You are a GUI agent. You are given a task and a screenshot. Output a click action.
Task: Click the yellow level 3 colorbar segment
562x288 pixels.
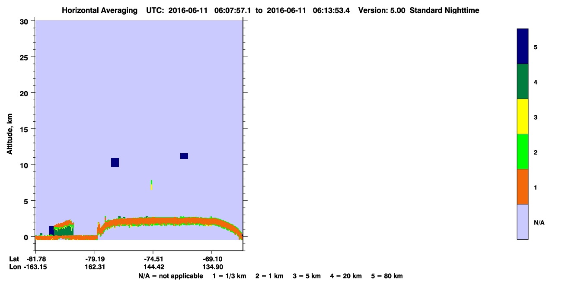coord(522,117)
